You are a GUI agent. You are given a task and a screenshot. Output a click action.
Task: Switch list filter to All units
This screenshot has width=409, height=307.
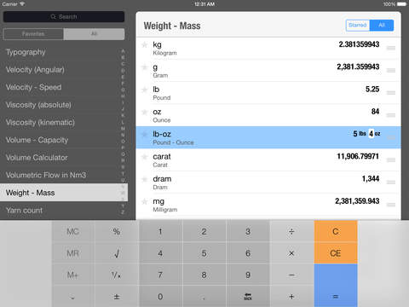coord(382,26)
